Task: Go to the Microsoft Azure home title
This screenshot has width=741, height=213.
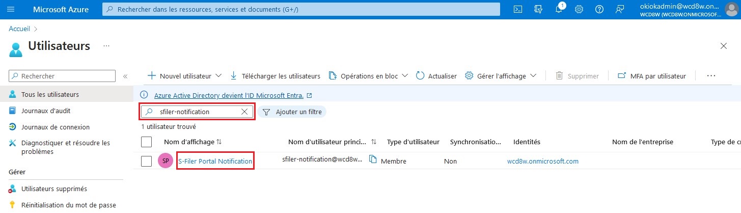Action: pyautogui.click(x=61, y=9)
